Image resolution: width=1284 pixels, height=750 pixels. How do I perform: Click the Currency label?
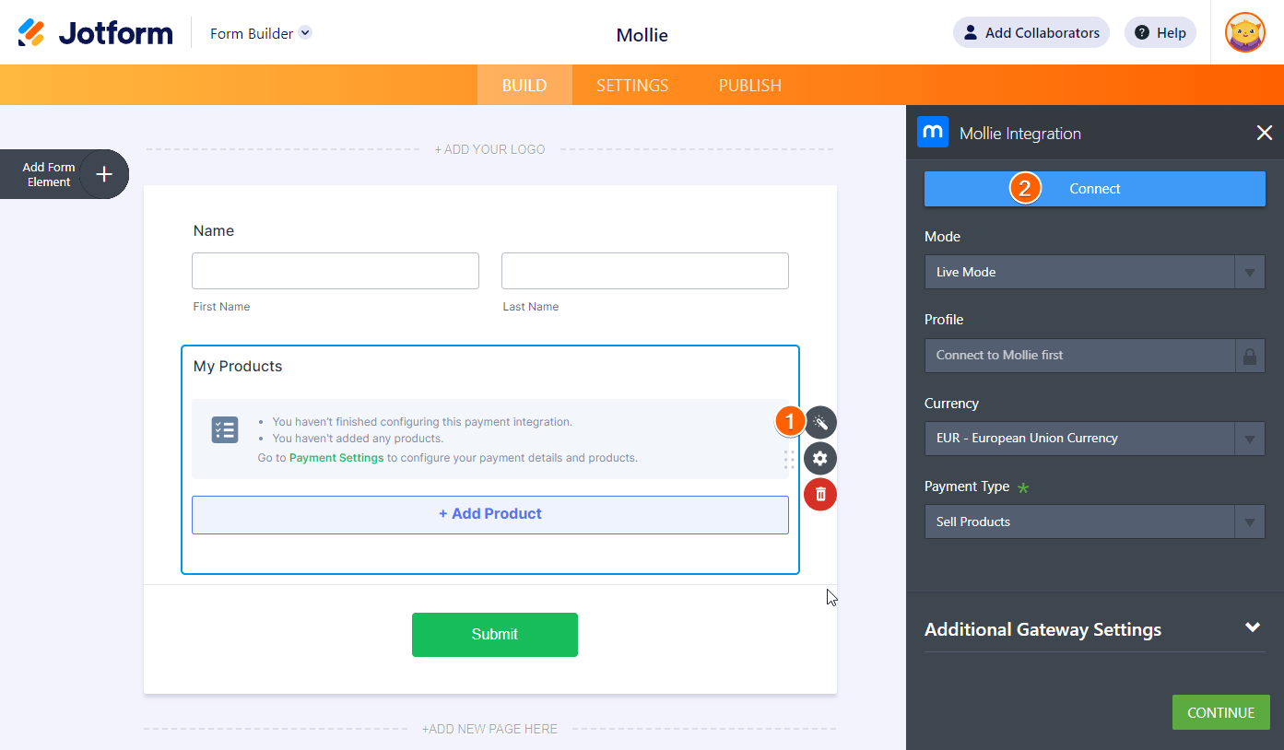[x=951, y=404]
